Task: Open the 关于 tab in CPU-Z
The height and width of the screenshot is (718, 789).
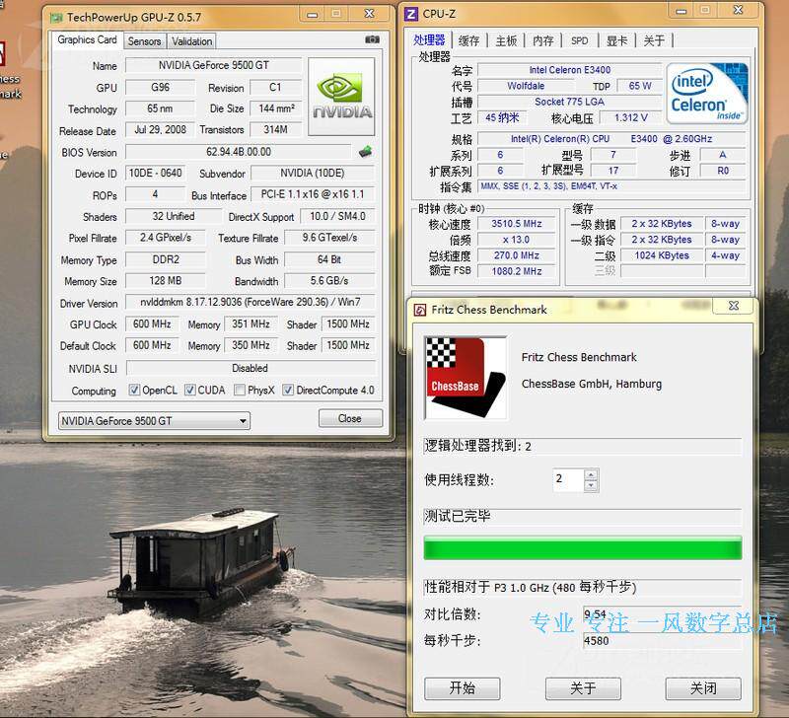Action: 654,40
